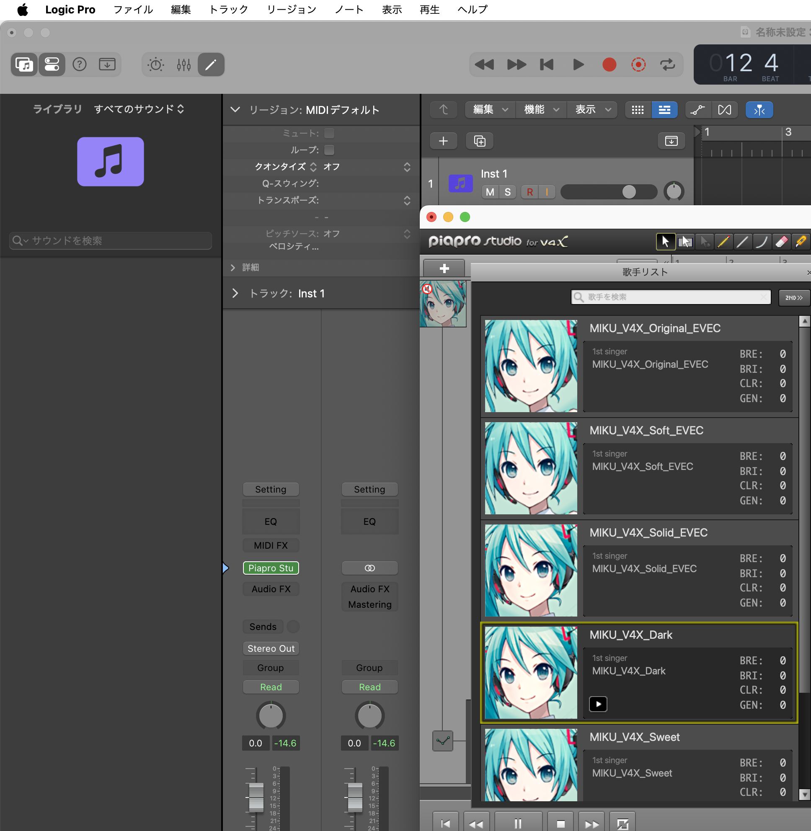Mute the Inst 1 track

click(x=490, y=192)
